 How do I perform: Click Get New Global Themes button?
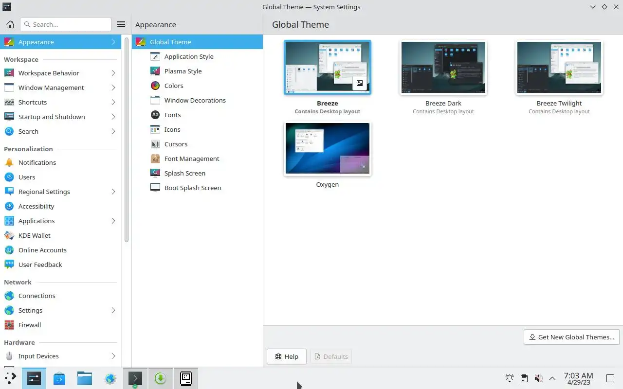(x=571, y=337)
